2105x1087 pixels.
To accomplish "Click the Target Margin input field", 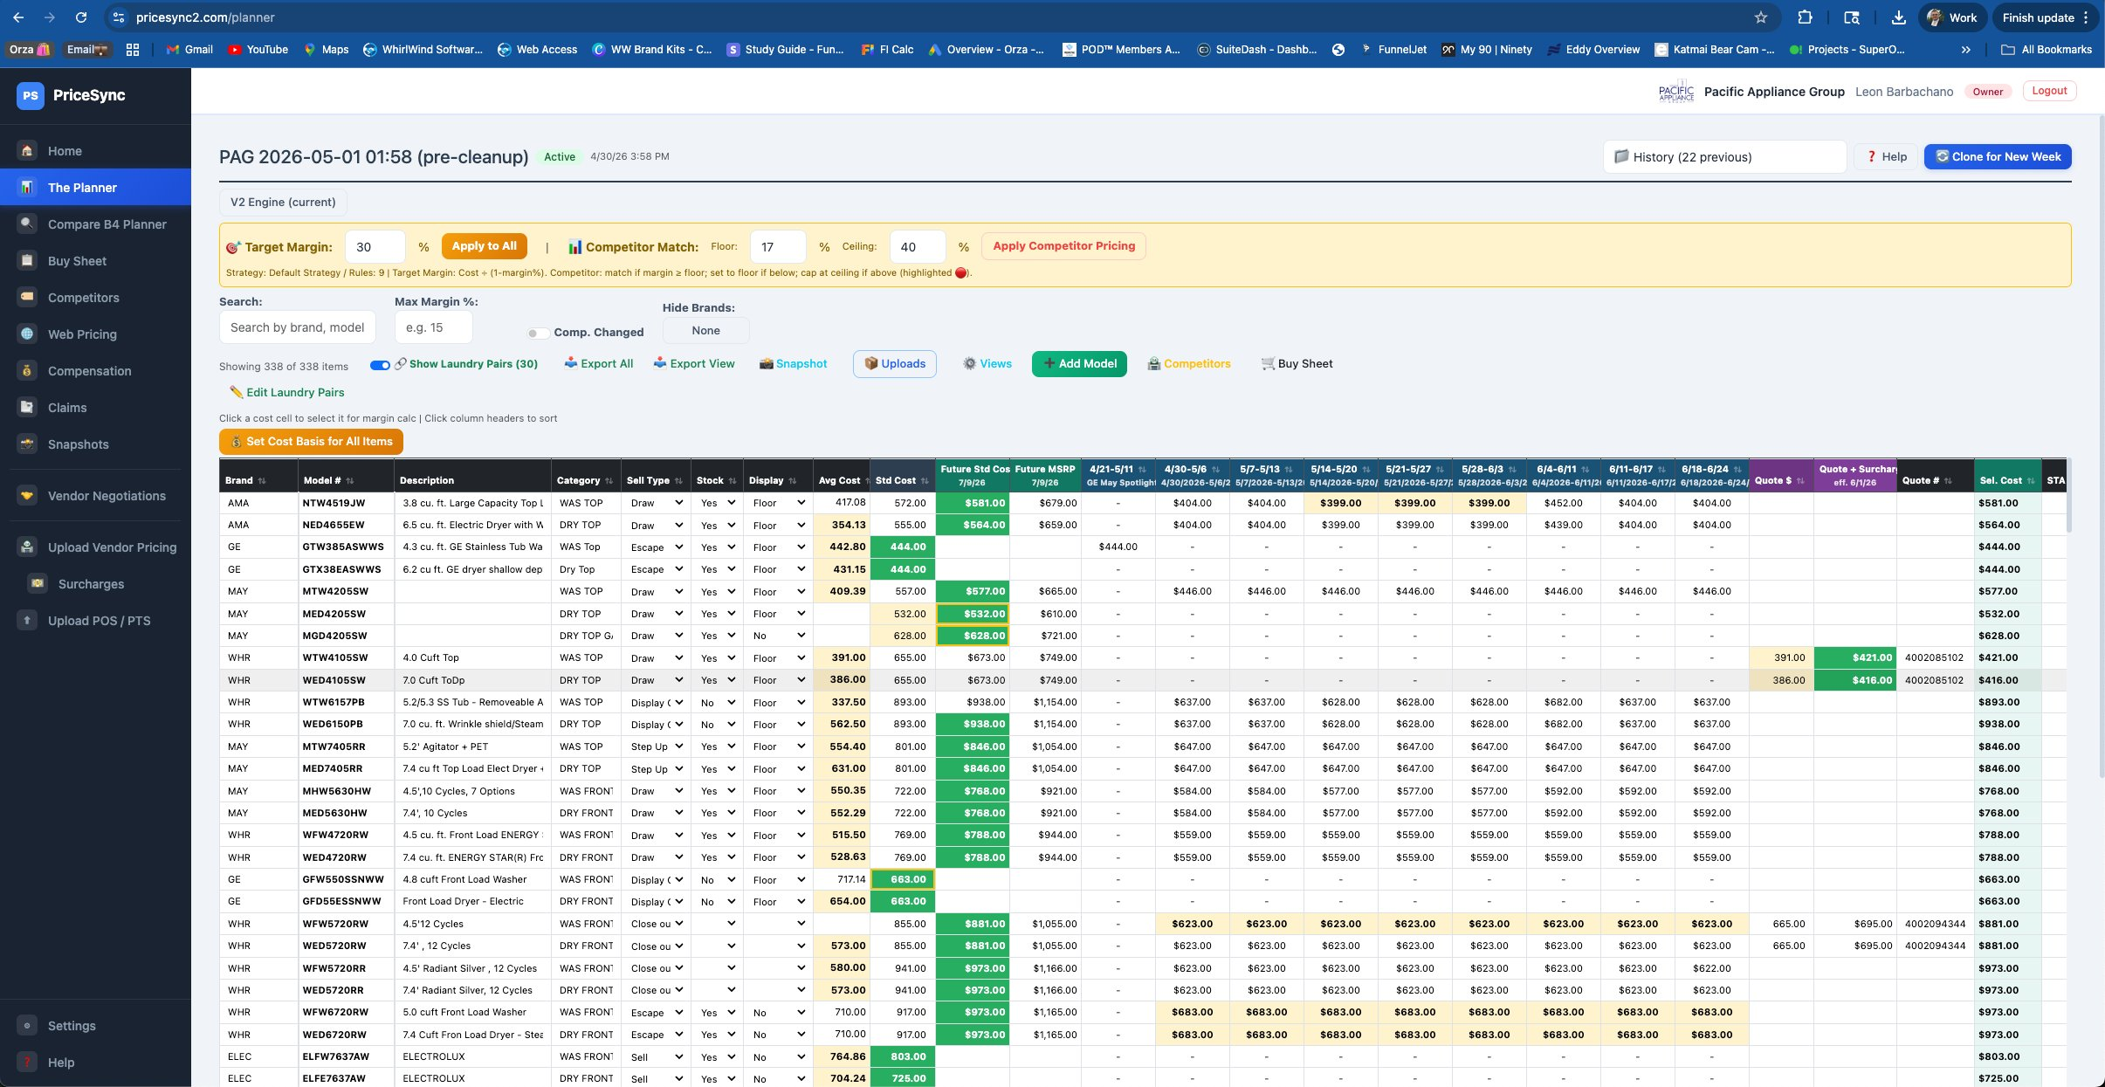I will coord(375,247).
